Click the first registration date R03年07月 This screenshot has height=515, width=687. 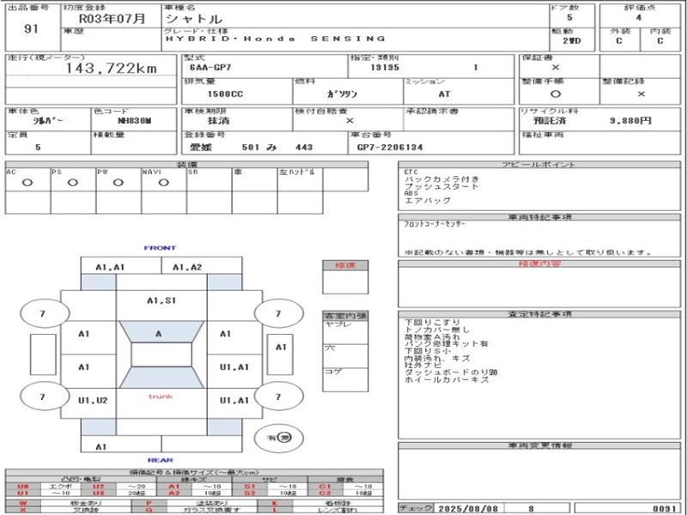click(112, 18)
